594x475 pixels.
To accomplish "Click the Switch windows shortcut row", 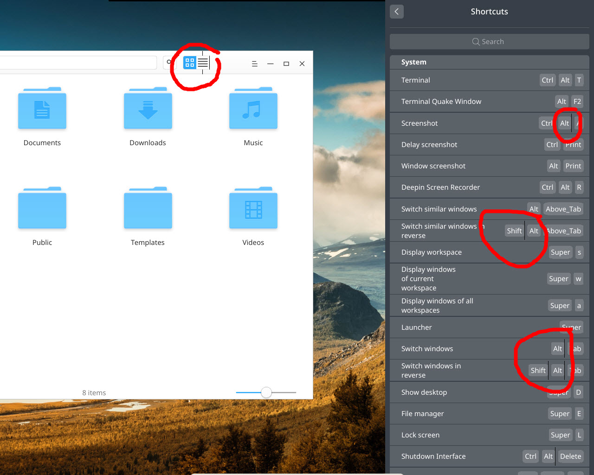I will tap(490, 349).
